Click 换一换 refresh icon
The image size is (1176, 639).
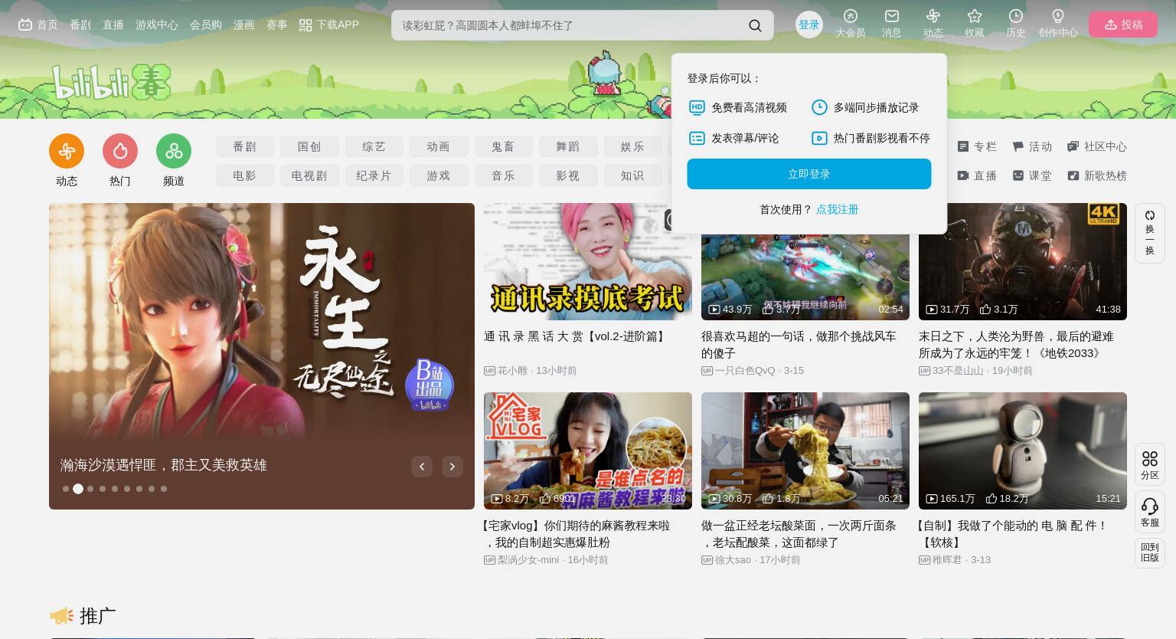coord(1150,233)
